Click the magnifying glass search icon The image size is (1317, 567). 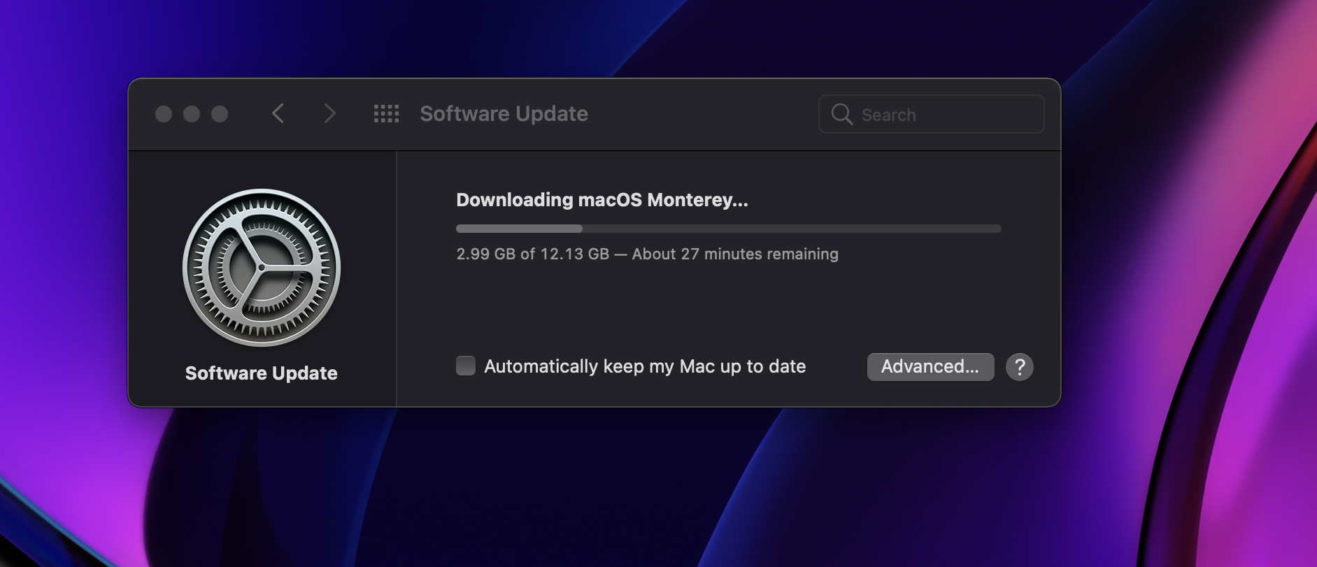pyautogui.click(x=842, y=115)
